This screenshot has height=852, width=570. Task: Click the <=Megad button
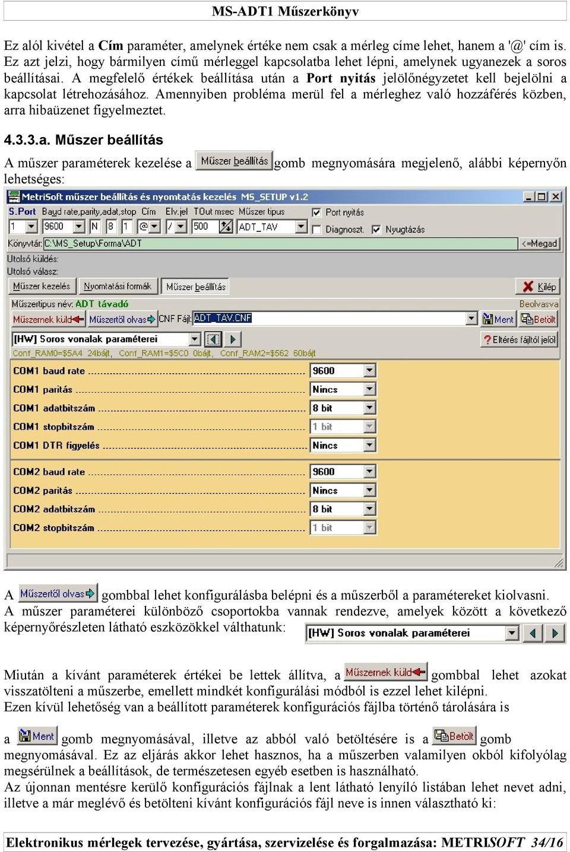click(x=540, y=243)
